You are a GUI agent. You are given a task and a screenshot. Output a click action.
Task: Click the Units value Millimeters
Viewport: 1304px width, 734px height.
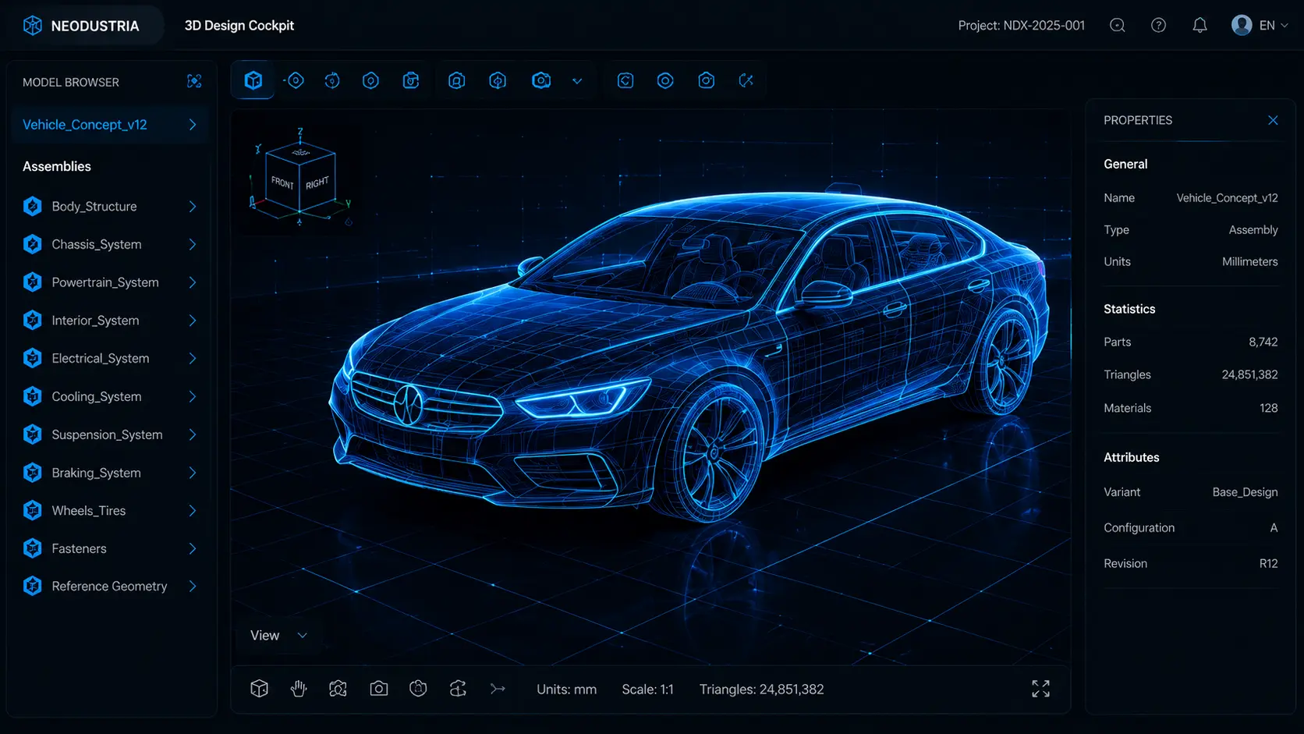coord(1250,262)
